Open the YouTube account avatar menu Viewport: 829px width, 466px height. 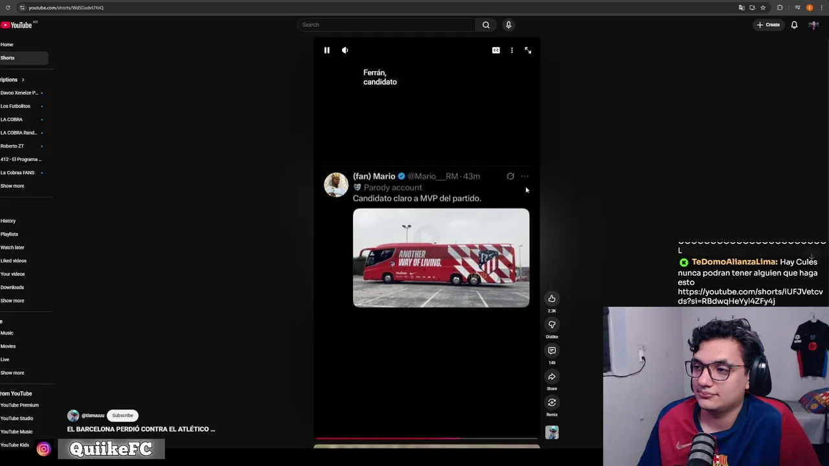pyautogui.click(x=813, y=25)
